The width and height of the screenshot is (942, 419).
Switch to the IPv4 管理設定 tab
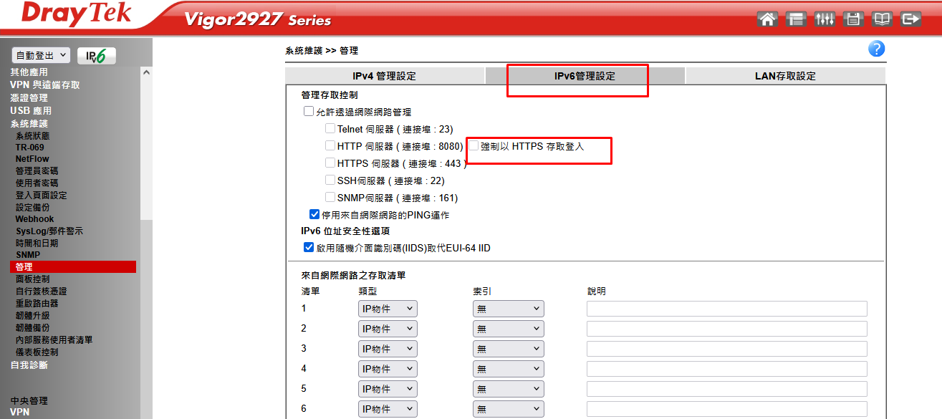click(384, 76)
